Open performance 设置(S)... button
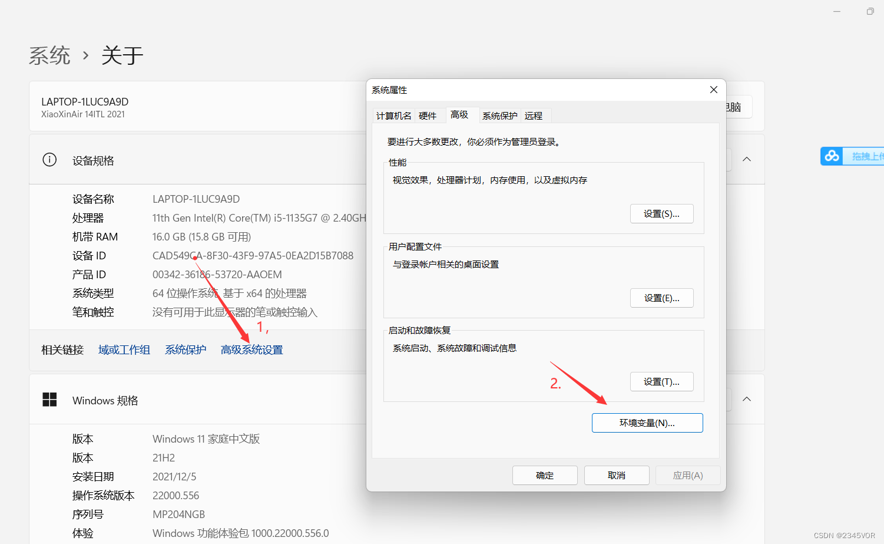Image resolution: width=884 pixels, height=544 pixels. pos(661,213)
